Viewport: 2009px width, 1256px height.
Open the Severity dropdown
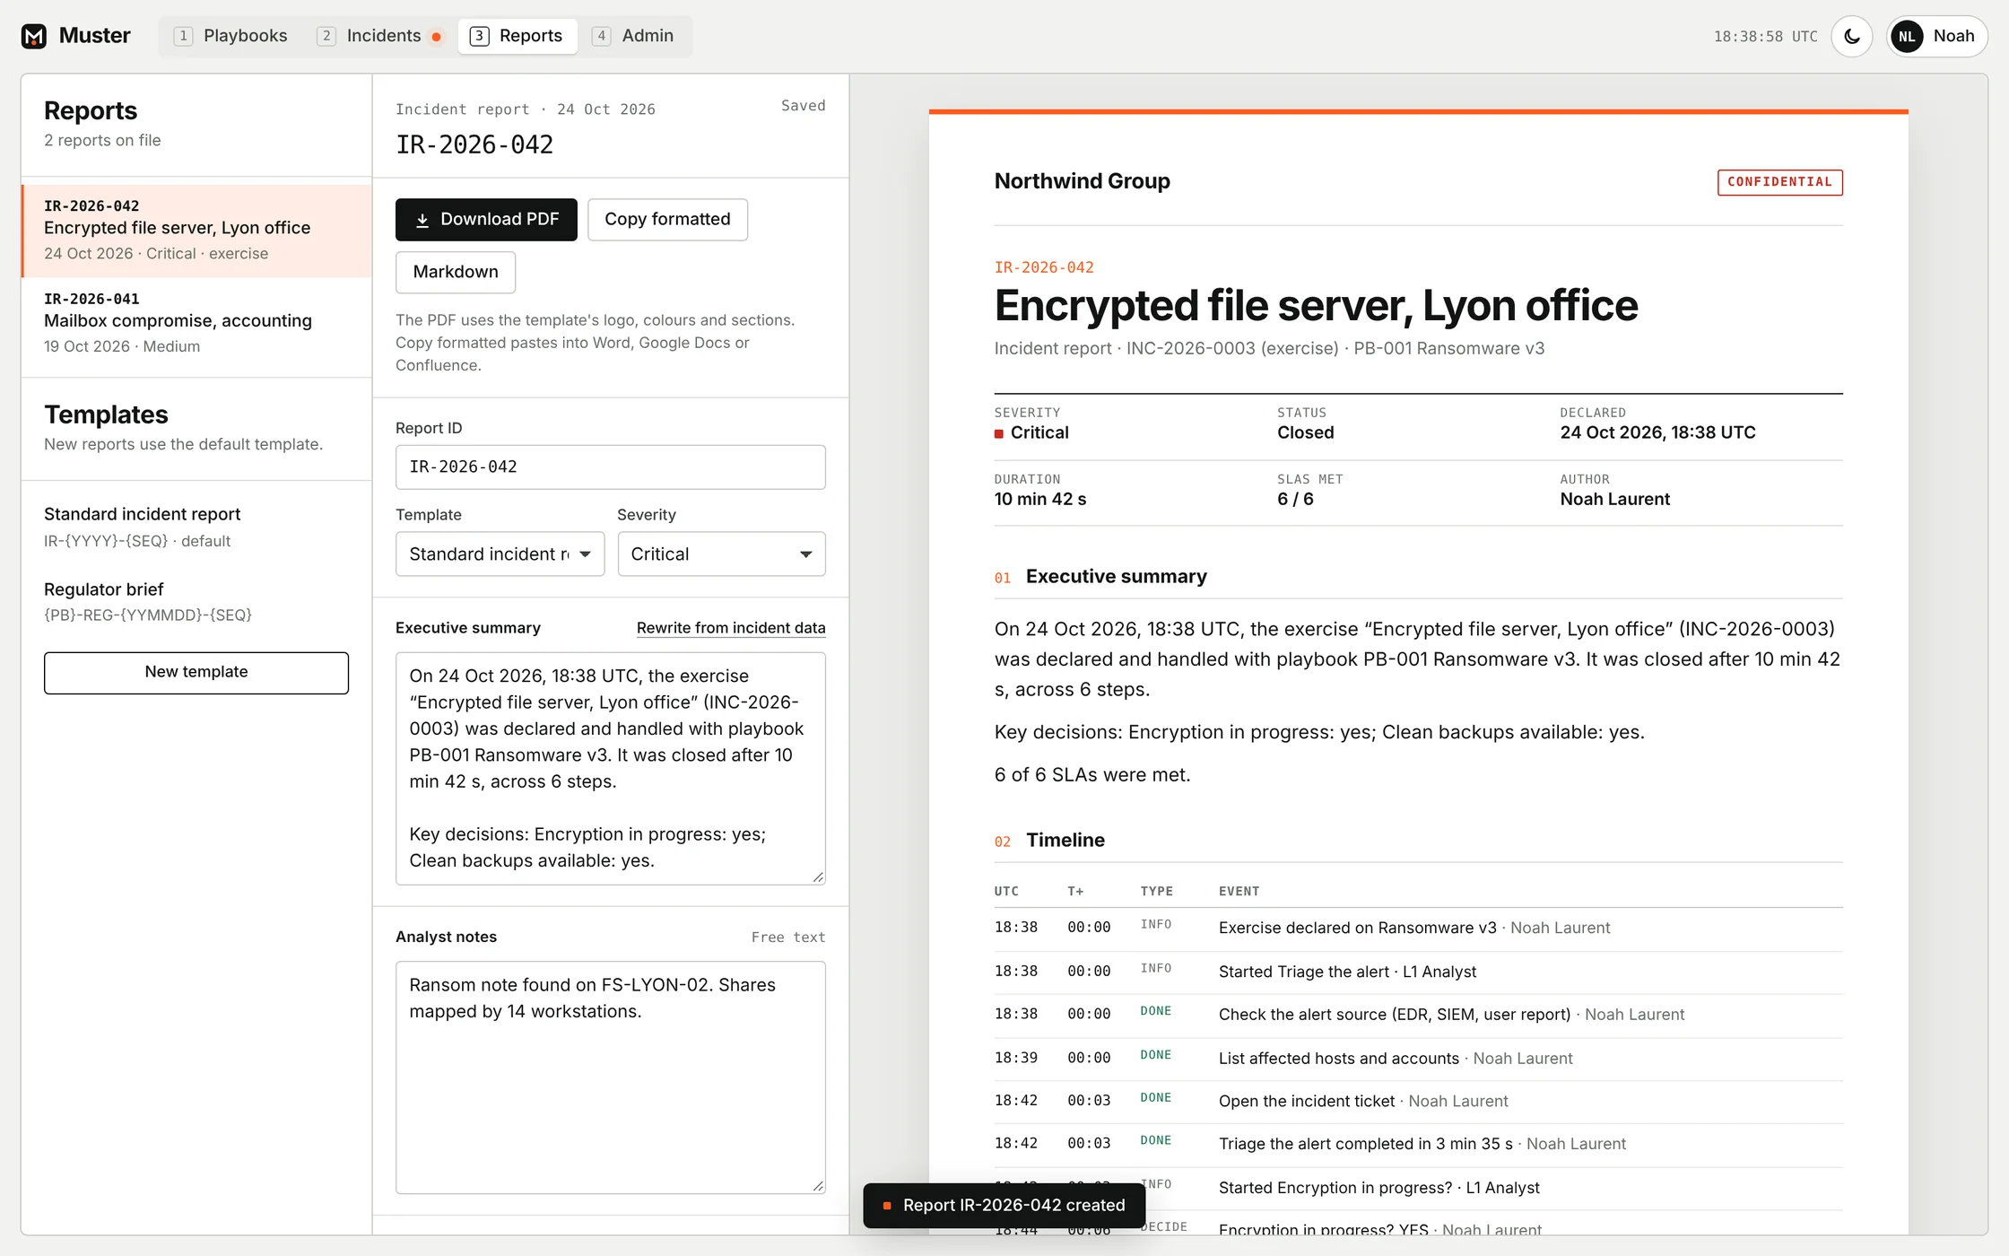pos(721,554)
